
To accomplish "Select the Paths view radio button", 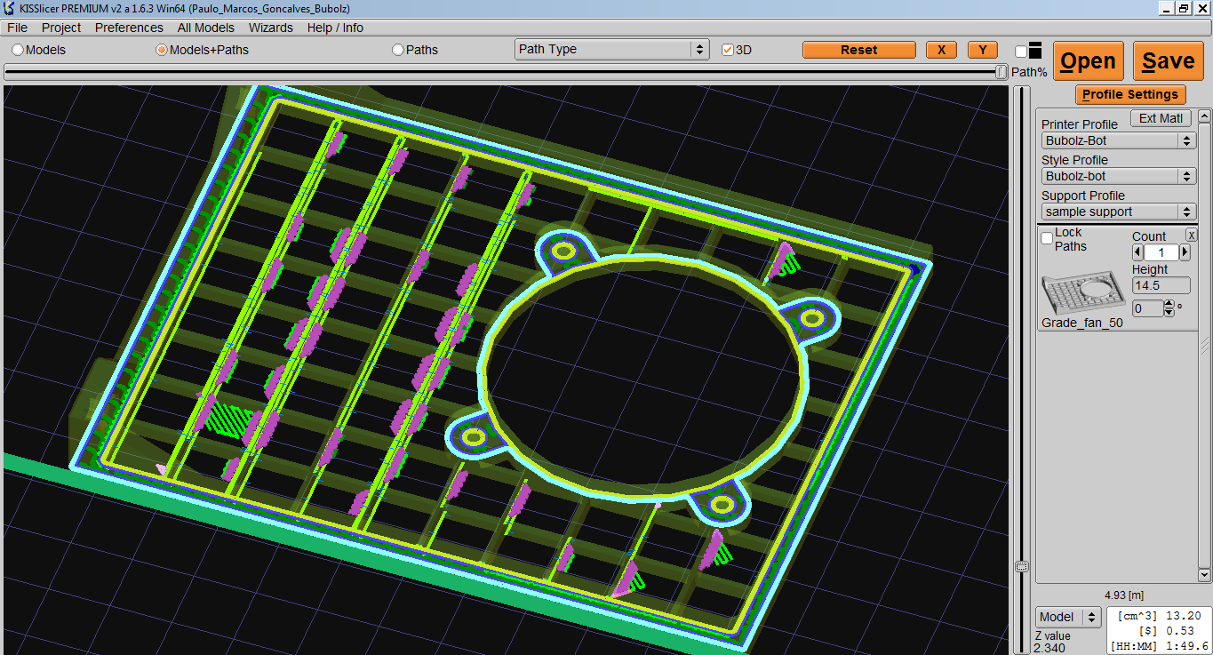I will pyautogui.click(x=398, y=50).
